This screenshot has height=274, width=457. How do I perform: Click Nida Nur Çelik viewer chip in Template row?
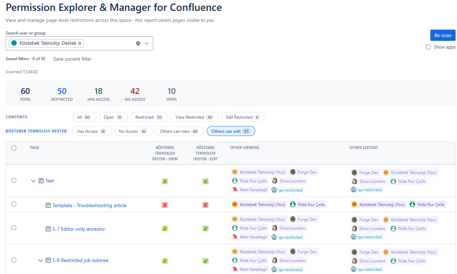tap(308, 204)
